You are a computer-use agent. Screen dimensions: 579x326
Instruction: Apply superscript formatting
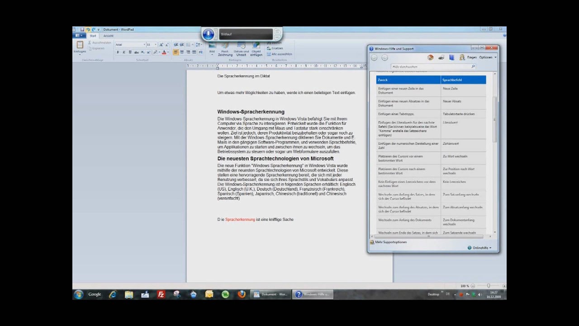148,52
